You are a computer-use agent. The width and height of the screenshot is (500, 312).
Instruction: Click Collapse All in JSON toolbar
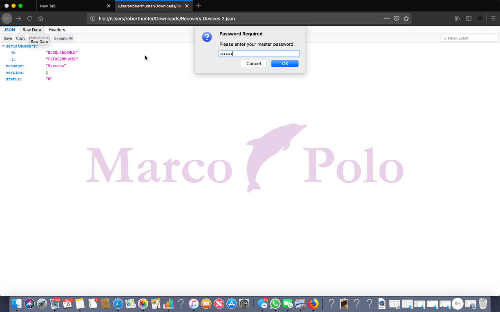click(x=40, y=38)
